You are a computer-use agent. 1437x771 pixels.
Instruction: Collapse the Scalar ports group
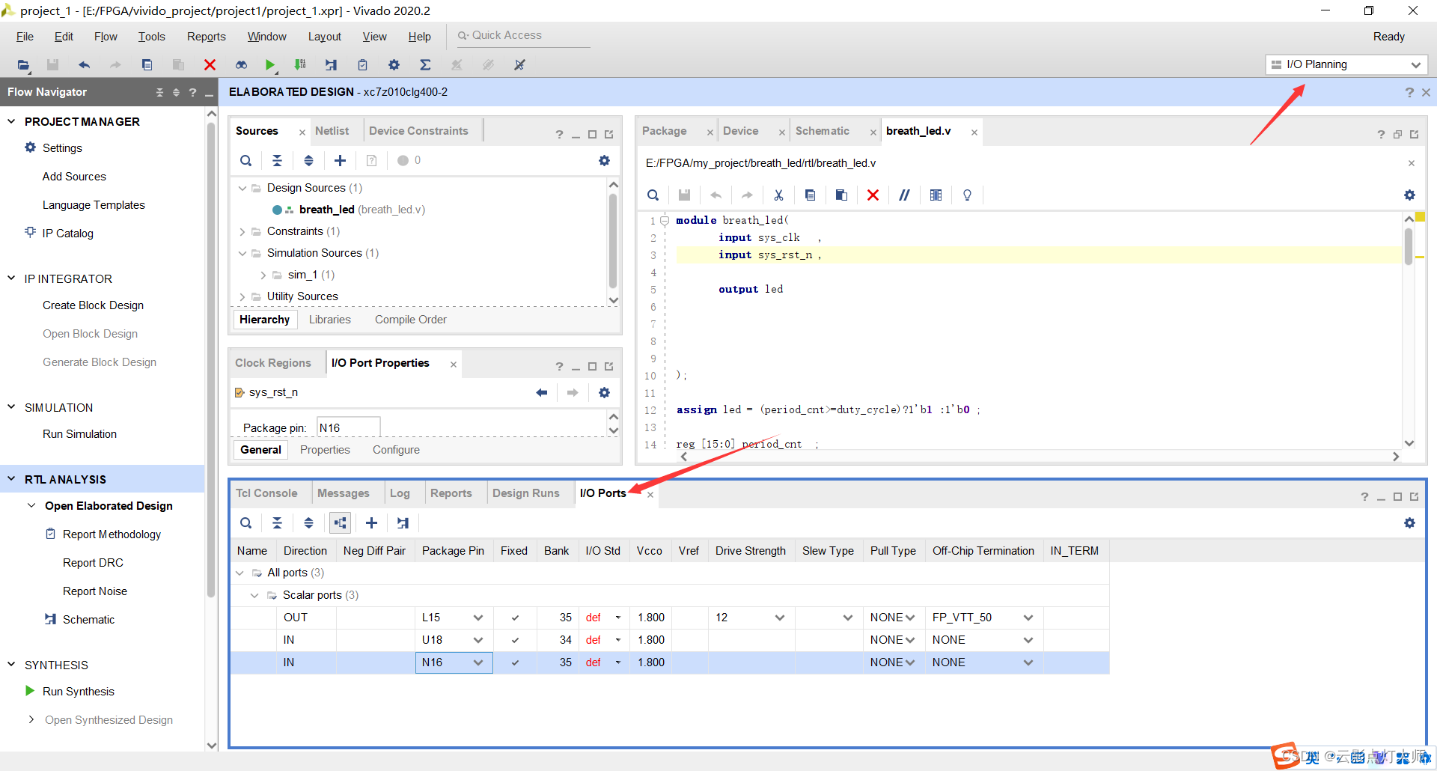point(254,595)
